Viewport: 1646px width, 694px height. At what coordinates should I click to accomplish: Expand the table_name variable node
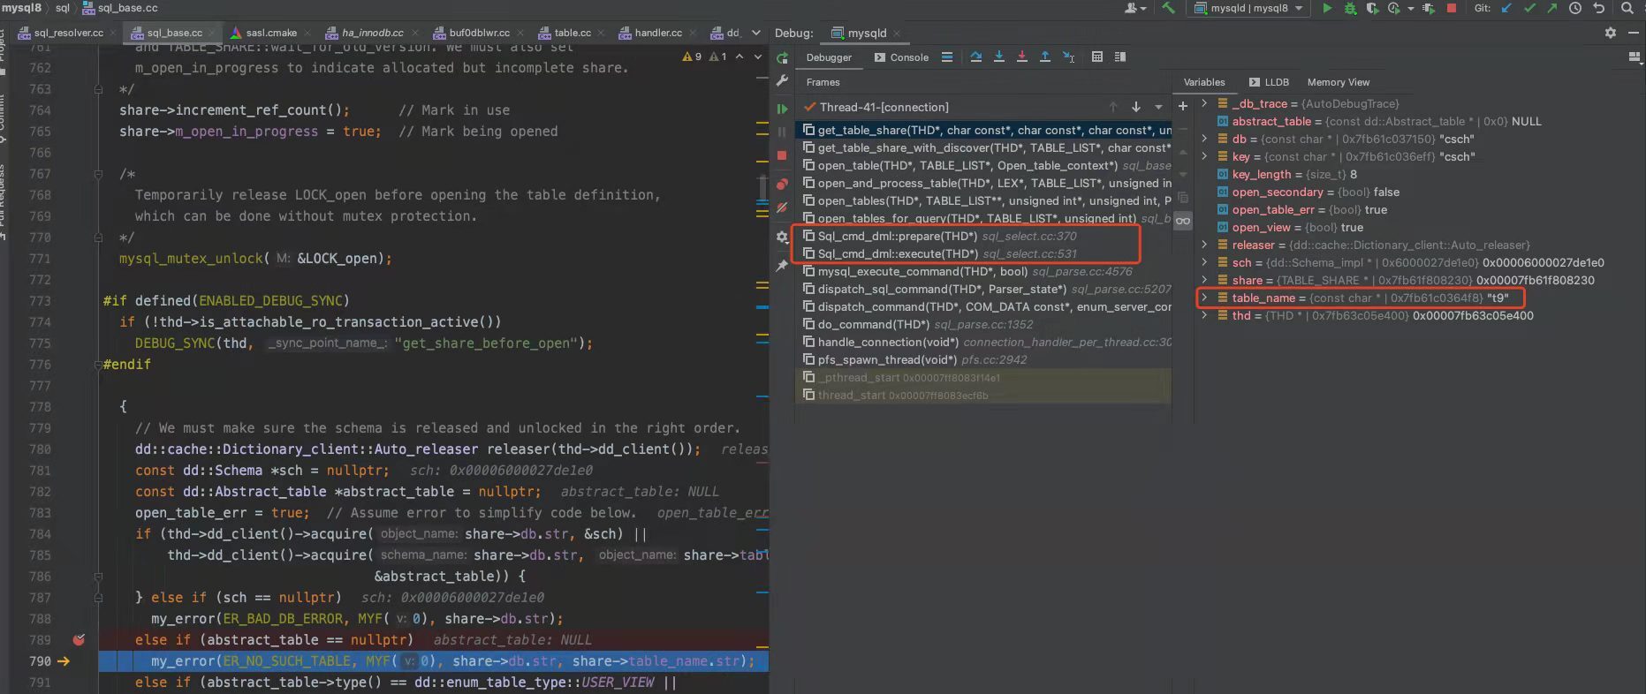pos(1203,298)
